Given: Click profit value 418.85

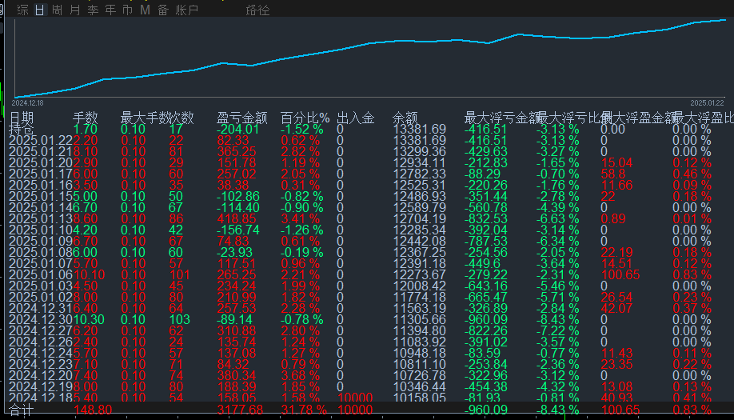Looking at the screenshot, I should click(x=237, y=218).
